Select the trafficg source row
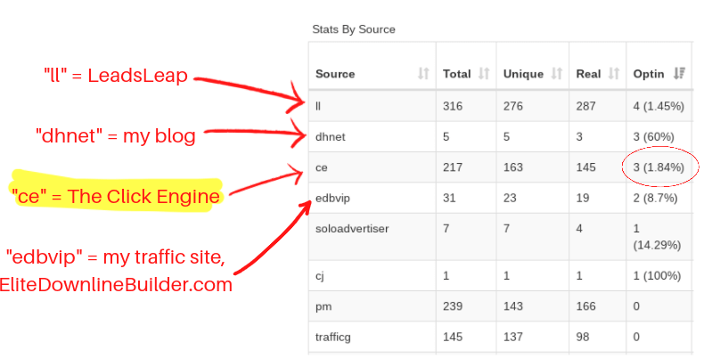The width and height of the screenshot is (704, 358). coord(501,337)
